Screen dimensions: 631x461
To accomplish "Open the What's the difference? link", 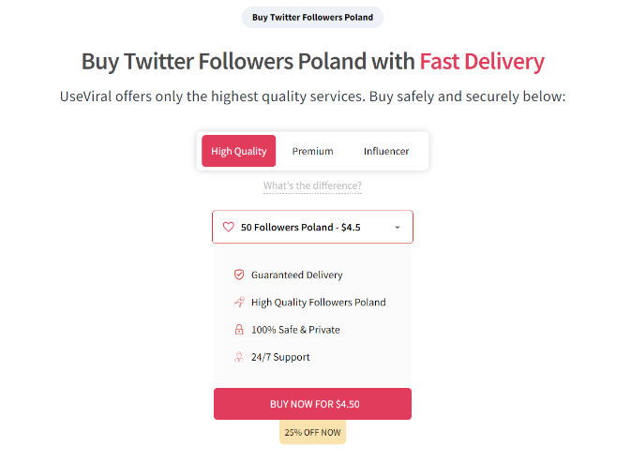I will tap(312, 186).
